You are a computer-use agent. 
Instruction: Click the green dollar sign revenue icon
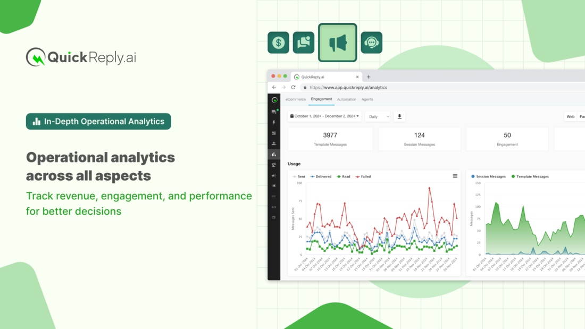279,43
